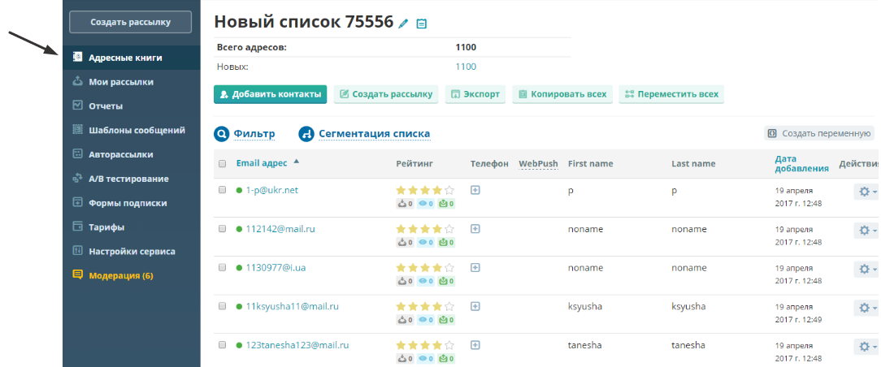The width and height of the screenshot is (881, 367).
Task: Add phone for 11ksyusha11@mail.ru plus icon
Action: pyautogui.click(x=475, y=306)
